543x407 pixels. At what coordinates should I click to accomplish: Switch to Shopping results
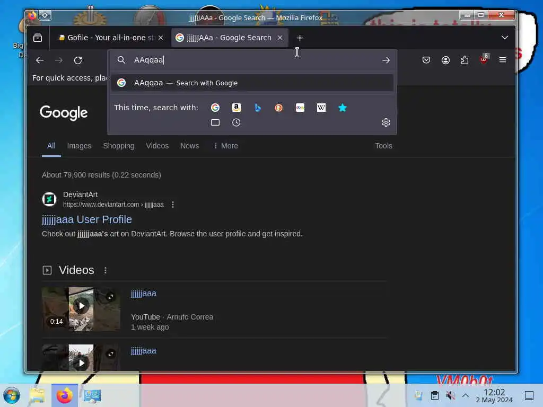(x=119, y=146)
